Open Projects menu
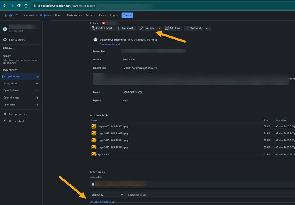295x205 pixels. 46,15
